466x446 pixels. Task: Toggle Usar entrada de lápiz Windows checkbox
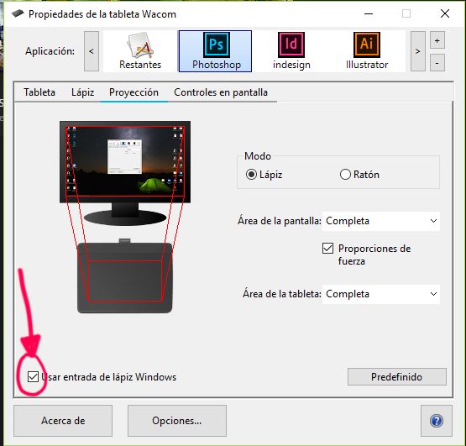click(33, 377)
